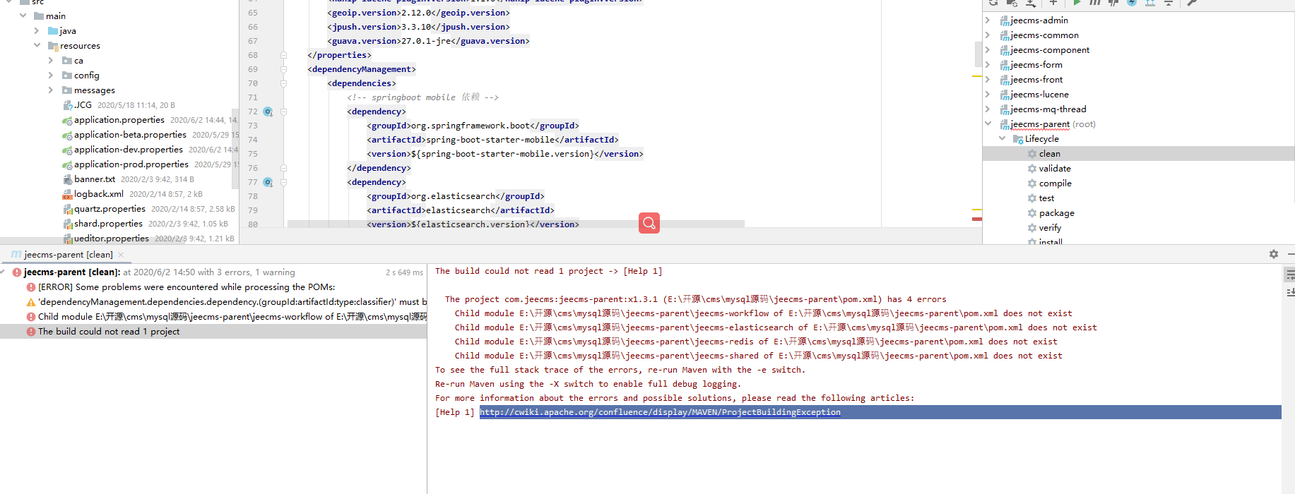The height and width of the screenshot is (494, 1295).
Task: Select the package lifecycle goal
Action: 1056,213
